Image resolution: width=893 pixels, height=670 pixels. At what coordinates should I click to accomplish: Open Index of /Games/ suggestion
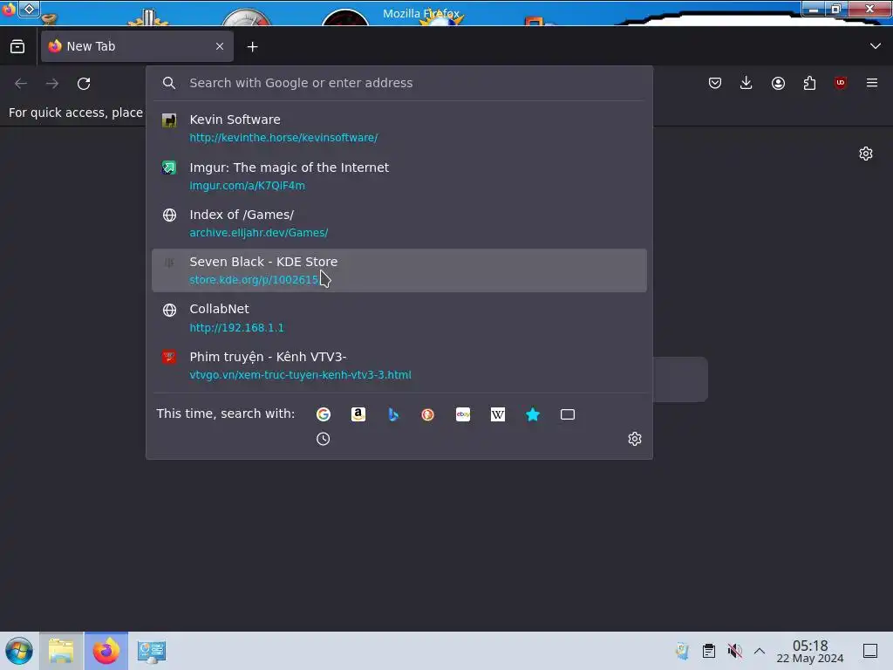tap(399, 223)
